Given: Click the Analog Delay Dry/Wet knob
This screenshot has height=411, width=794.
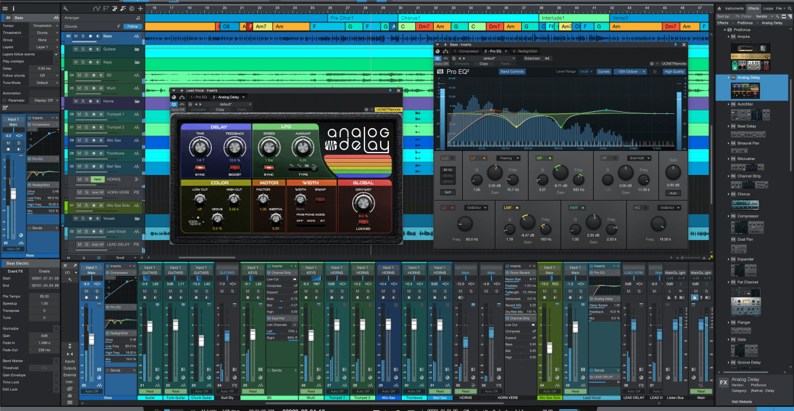Looking at the screenshot, I should 362,203.
